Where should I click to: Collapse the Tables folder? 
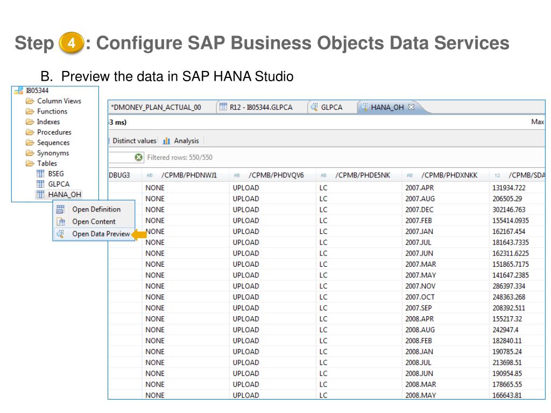coord(41,163)
